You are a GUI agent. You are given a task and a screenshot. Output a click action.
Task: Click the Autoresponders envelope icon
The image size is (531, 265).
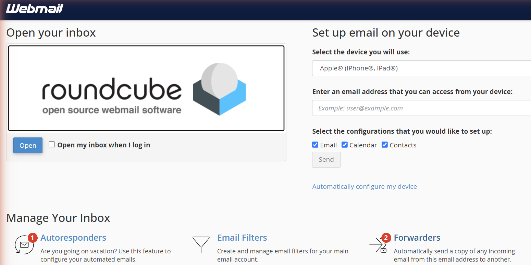pyautogui.click(x=24, y=245)
